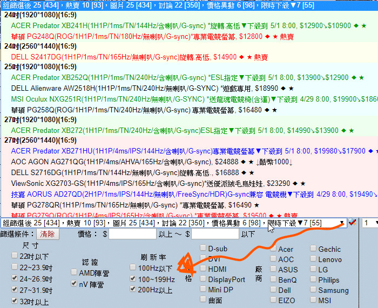Filter by Dell brand checkbox
The height and width of the screenshot is (308, 378).
tap(273, 289)
